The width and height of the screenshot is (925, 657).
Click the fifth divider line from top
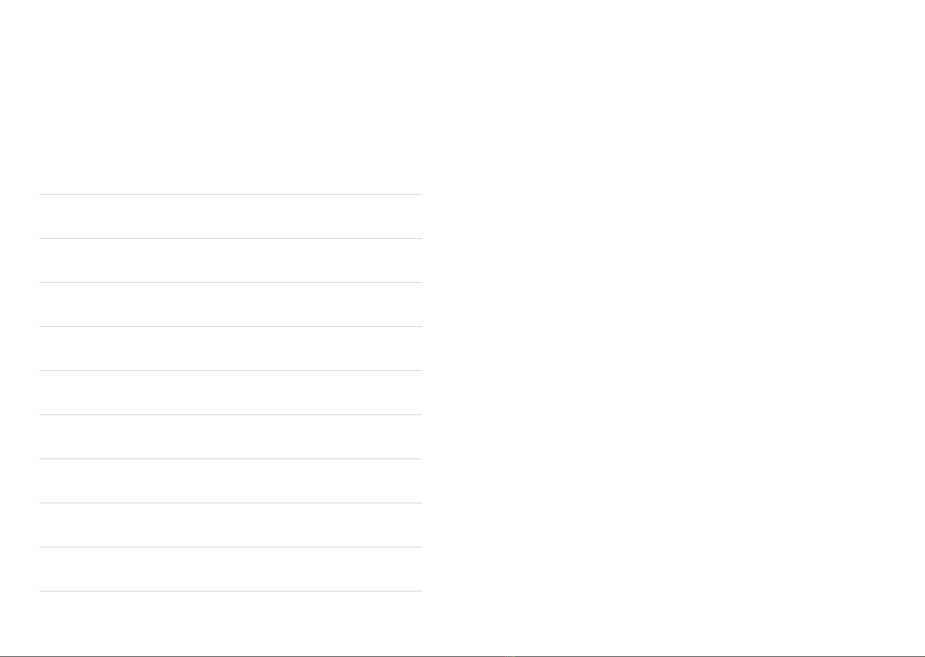click(230, 370)
